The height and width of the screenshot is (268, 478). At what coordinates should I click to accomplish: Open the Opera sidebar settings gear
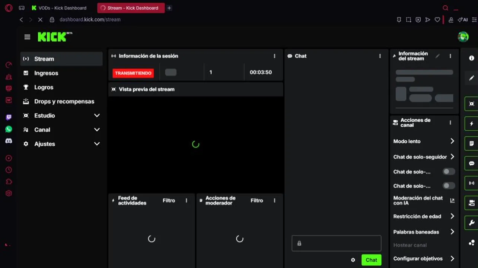9,193
